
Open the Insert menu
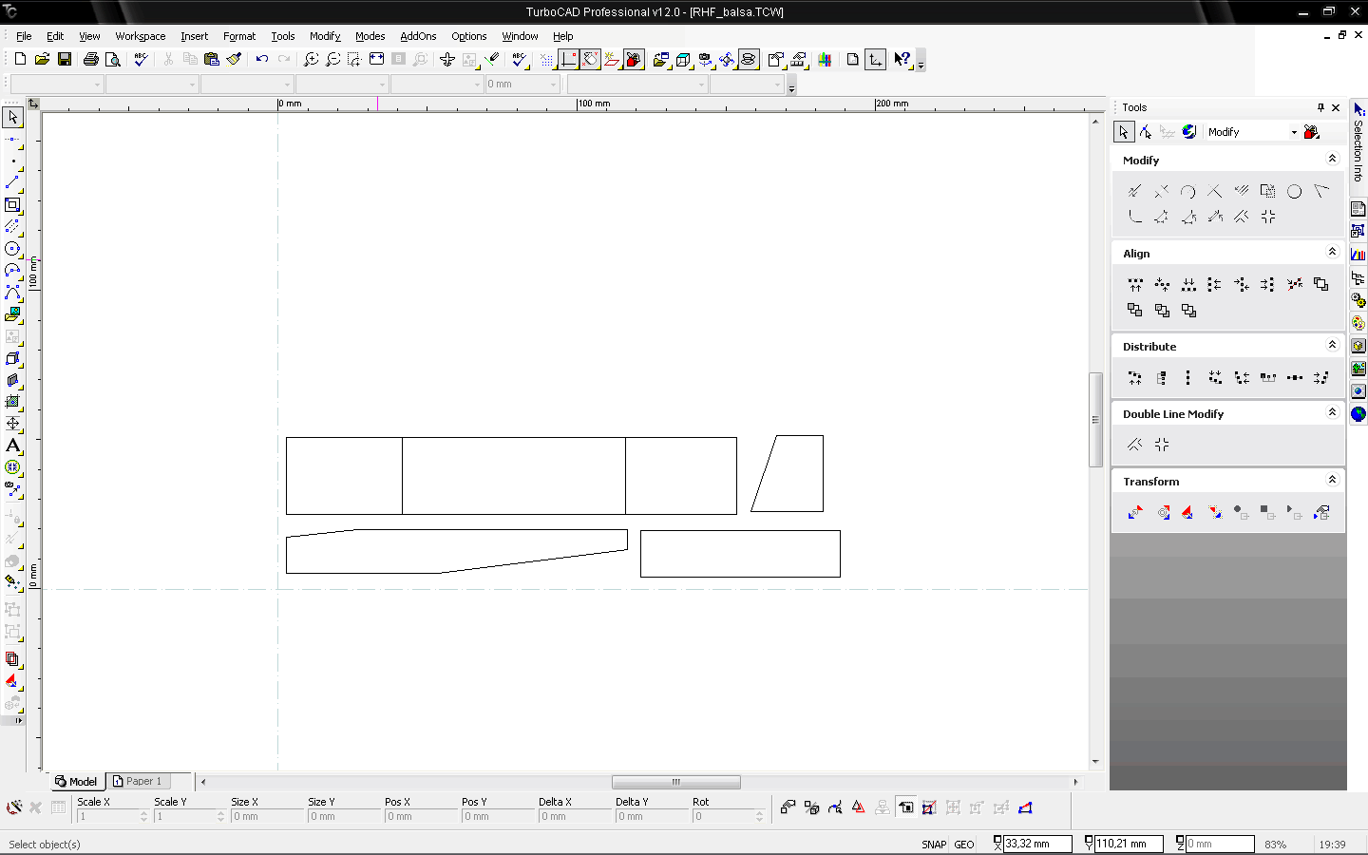click(x=194, y=36)
